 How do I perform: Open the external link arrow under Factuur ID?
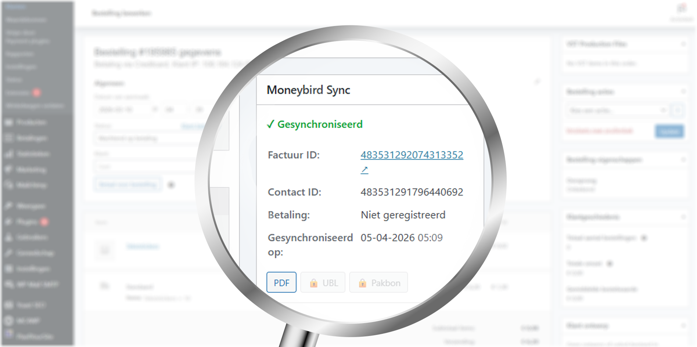364,170
